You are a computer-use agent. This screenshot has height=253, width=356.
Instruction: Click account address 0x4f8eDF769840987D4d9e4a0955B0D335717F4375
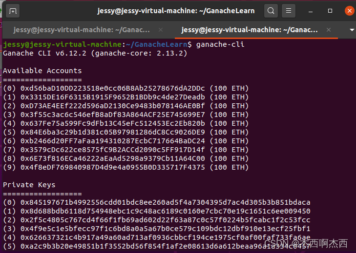click(x=113, y=167)
